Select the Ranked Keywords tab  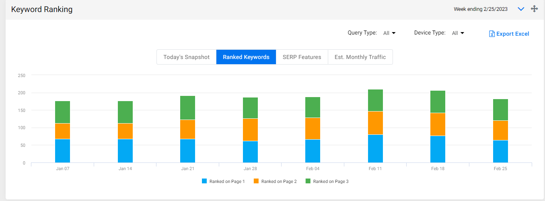(246, 57)
